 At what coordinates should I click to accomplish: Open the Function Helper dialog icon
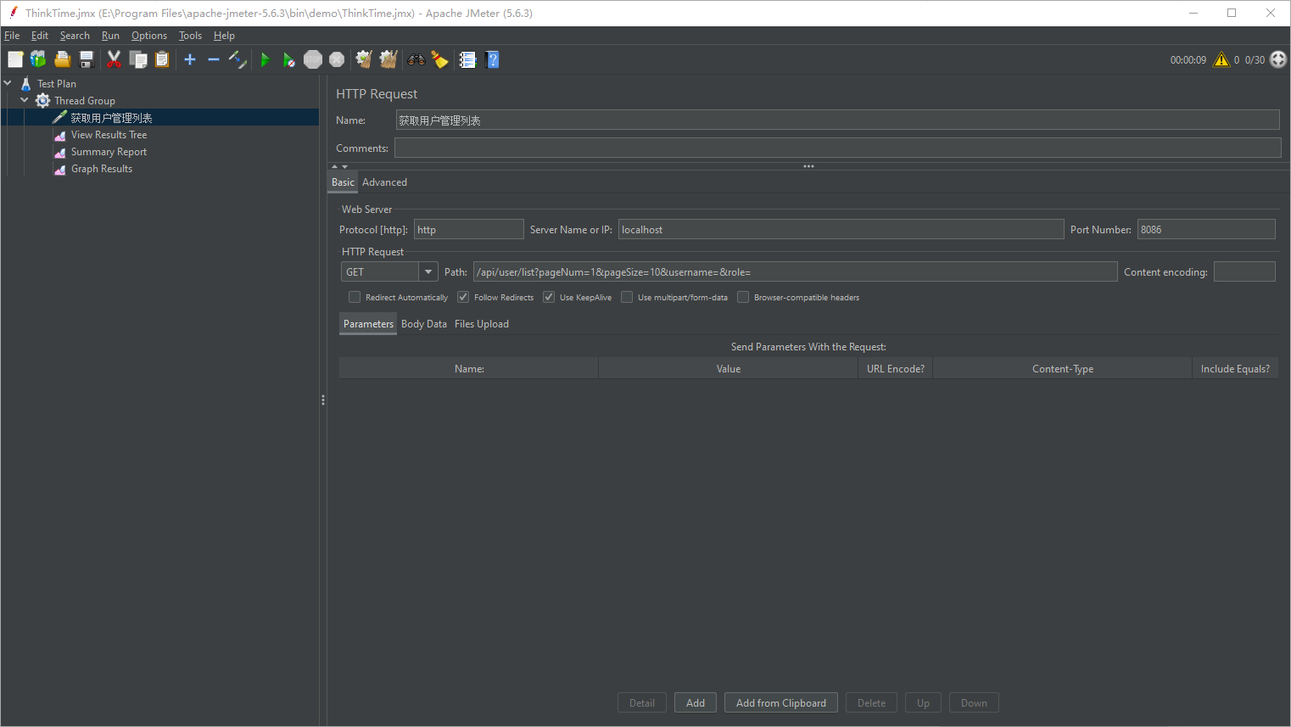467,59
